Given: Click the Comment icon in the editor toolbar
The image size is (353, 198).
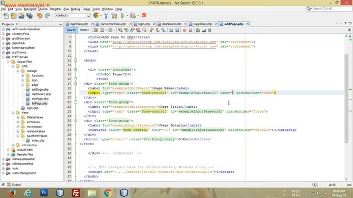Looking at the screenshot, I should pyautogui.click(x=197, y=30).
